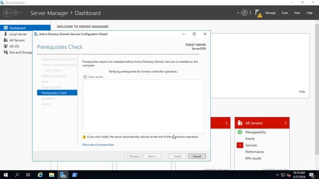Click the Server Manager forward arrow
This screenshot has height=179, width=319.
point(15,13)
